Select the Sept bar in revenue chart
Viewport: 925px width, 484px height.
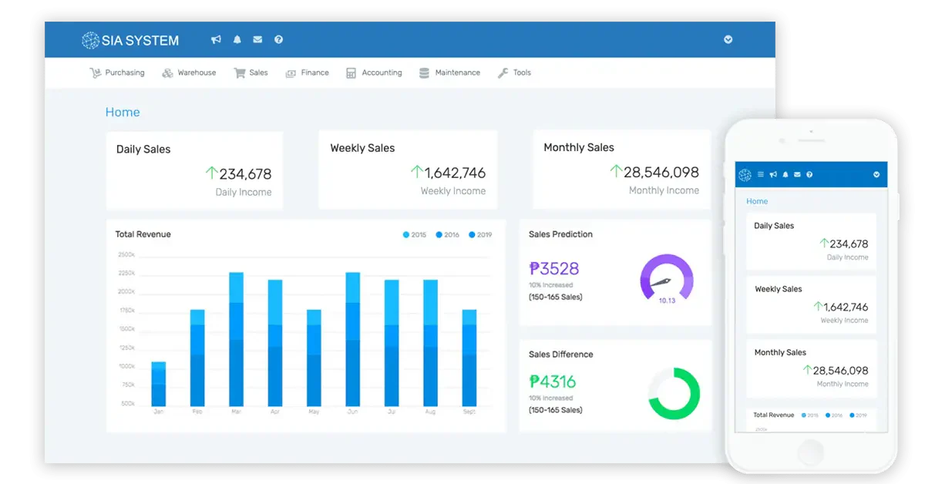click(469, 358)
